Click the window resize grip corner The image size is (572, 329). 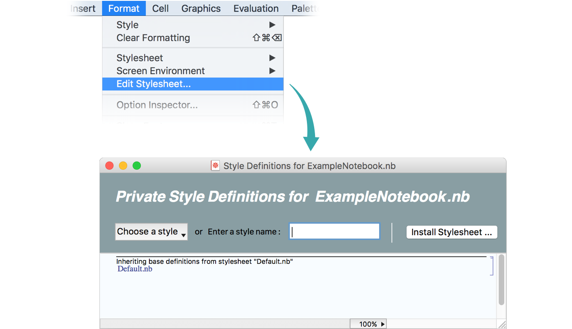click(502, 325)
